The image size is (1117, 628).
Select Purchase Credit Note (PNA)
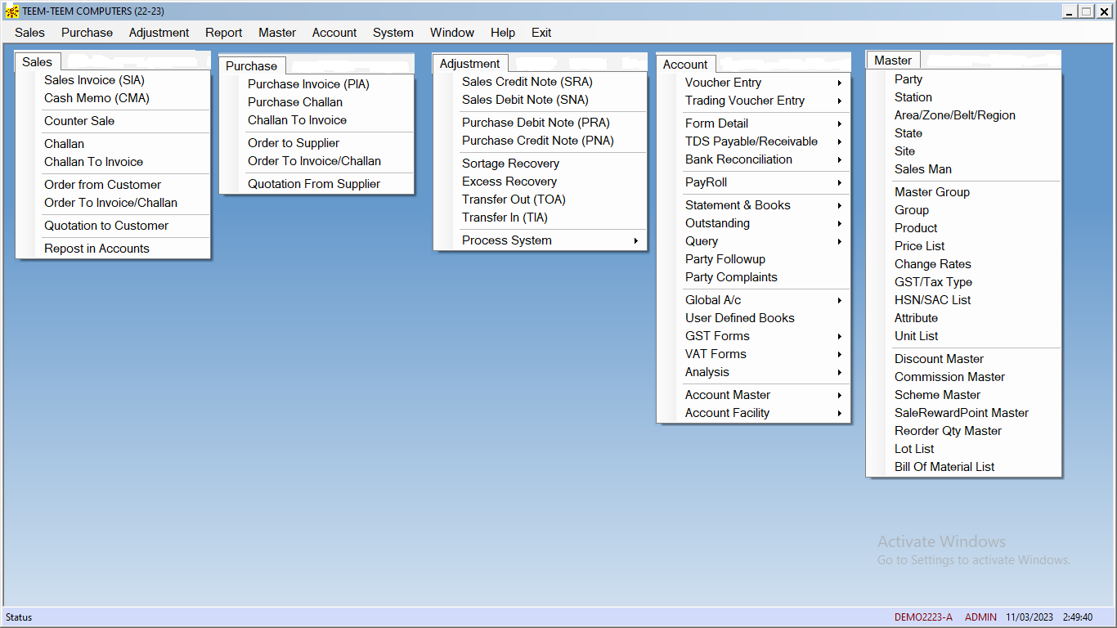coord(540,141)
